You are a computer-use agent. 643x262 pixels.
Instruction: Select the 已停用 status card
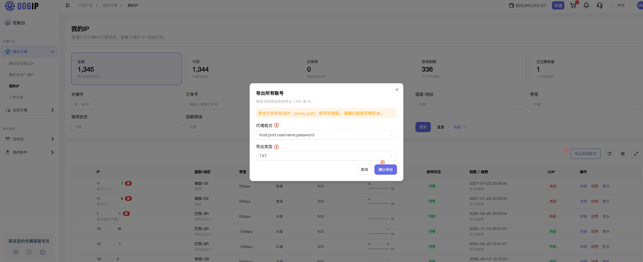coord(356,69)
